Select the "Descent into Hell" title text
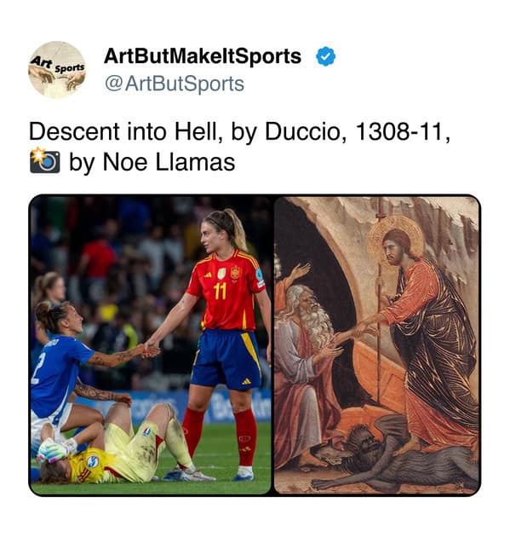The height and width of the screenshot is (538, 510). click(x=123, y=131)
